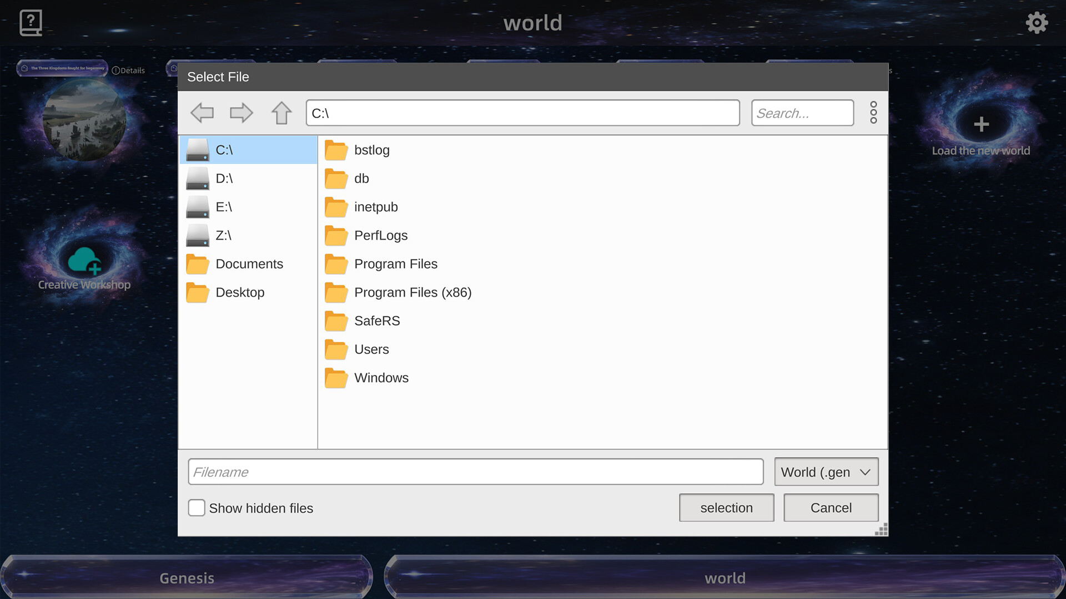Switch to the Genesis tab

(x=186, y=577)
